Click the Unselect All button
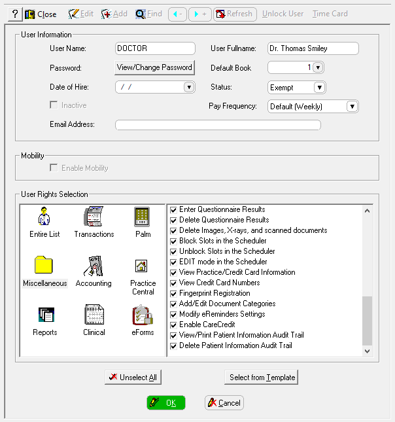 click(133, 377)
